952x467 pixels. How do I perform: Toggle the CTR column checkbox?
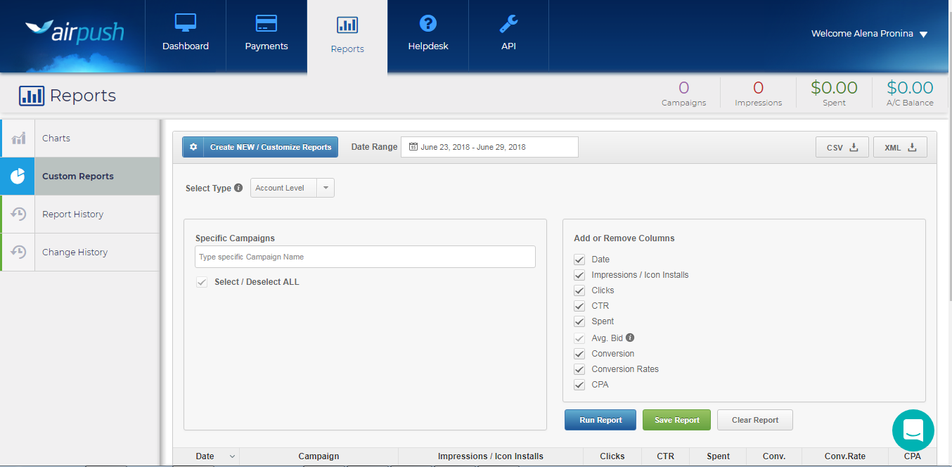[x=579, y=306]
